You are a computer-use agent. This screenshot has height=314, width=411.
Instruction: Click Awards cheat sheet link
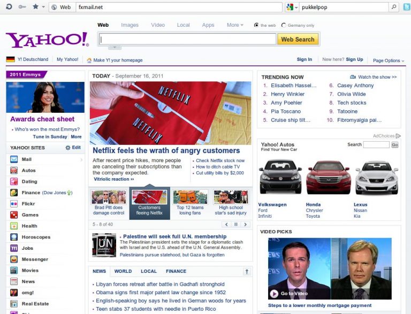(x=42, y=119)
